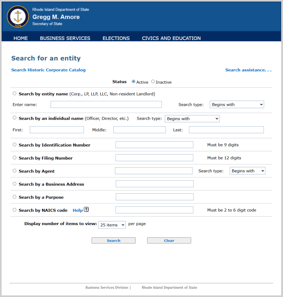Go to the Elections menu item
Viewport: 283px width, 297px height.
tap(116, 38)
